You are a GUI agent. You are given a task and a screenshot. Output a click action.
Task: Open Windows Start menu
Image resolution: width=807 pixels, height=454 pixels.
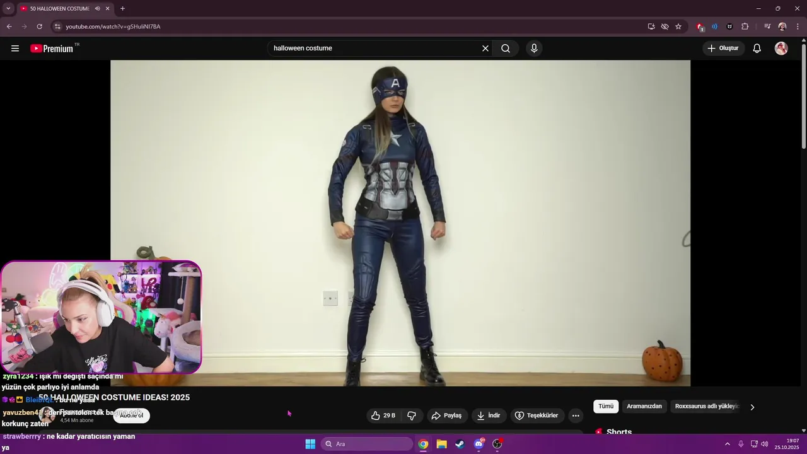click(x=310, y=444)
